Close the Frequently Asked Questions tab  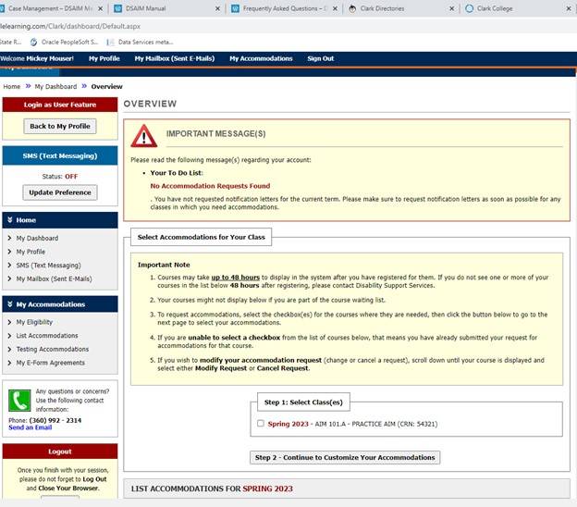[335, 8]
